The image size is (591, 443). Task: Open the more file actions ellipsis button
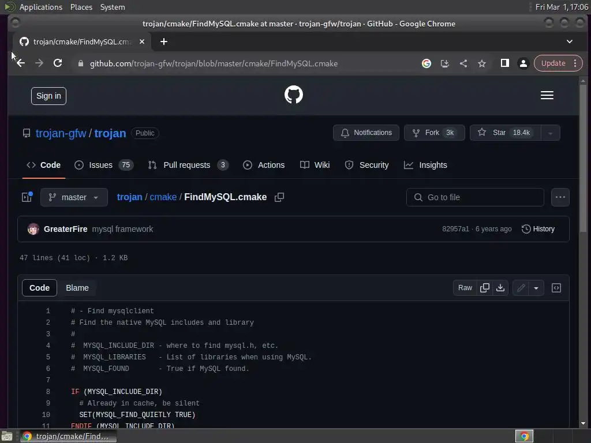[x=560, y=197]
